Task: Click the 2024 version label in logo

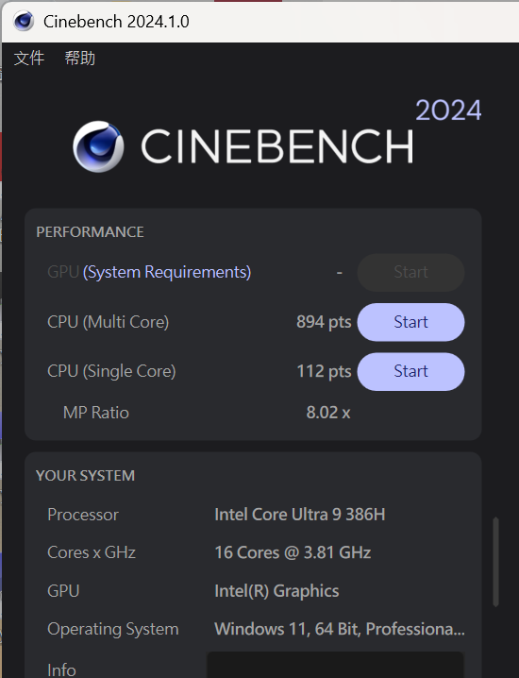Action: click(448, 110)
